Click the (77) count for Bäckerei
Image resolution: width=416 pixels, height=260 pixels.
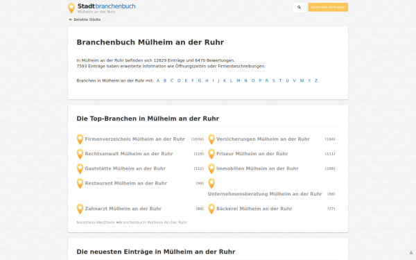tap(331, 209)
